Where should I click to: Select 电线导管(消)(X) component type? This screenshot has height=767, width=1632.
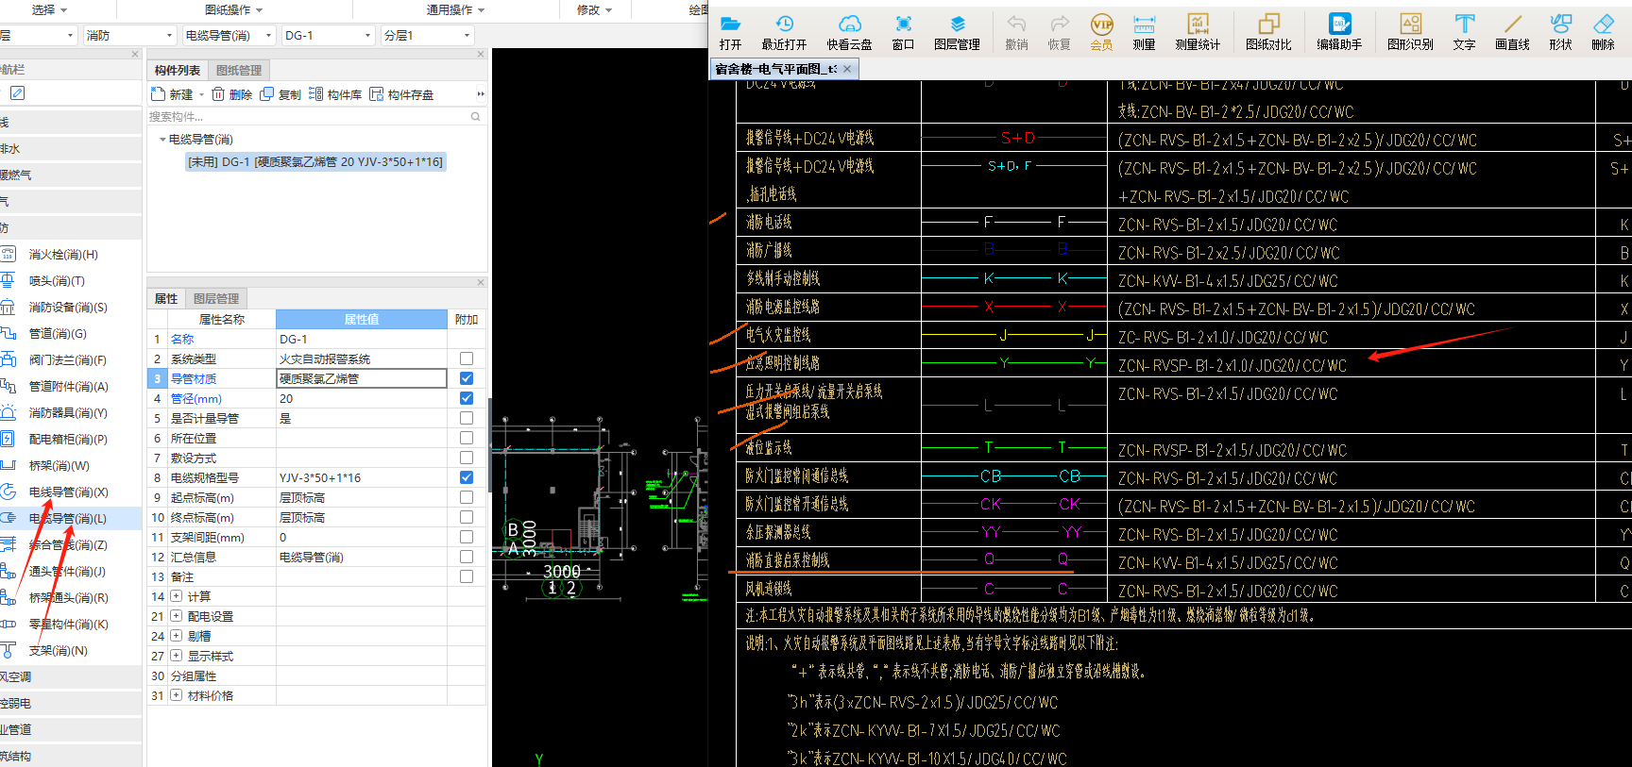[68, 492]
